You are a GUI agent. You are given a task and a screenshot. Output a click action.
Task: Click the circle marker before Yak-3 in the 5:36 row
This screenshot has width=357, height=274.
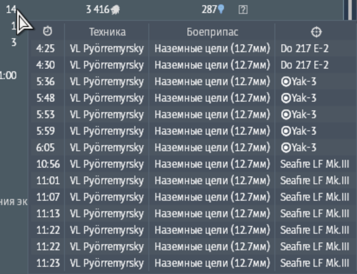[x=286, y=82]
